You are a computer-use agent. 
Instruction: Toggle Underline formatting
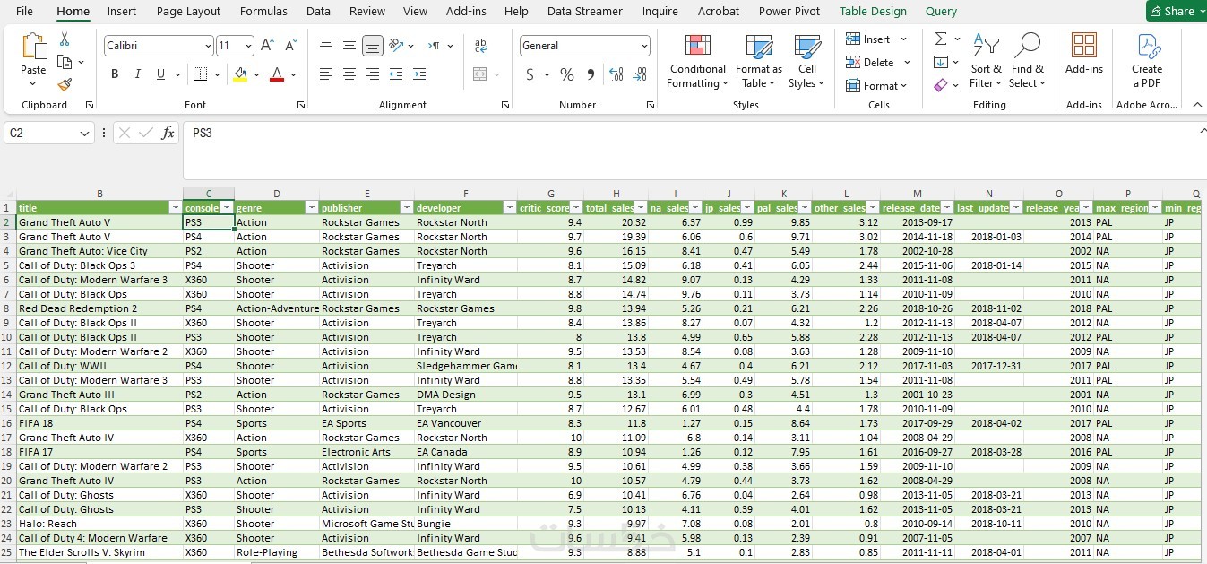161,74
